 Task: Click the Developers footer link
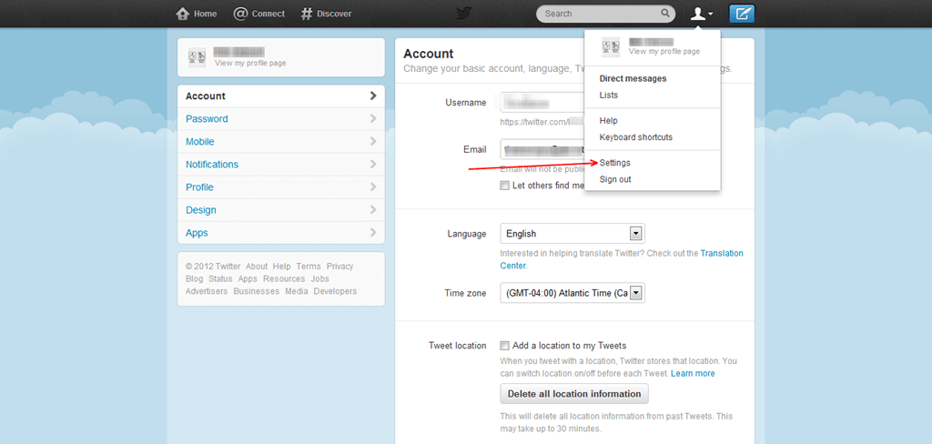[x=335, y=291]
